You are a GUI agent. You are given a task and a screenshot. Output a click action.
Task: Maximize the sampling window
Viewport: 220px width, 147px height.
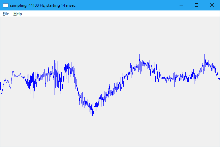coord(196,5)
